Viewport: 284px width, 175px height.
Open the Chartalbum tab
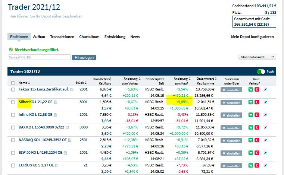pos(90,37)
